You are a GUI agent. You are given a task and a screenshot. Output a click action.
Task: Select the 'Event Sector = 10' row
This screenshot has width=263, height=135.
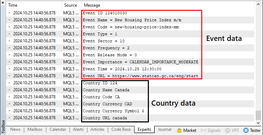[130, 41]
